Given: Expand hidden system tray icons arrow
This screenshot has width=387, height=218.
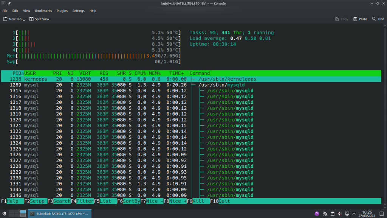Looking at the screenshot, I should point(354,213).
